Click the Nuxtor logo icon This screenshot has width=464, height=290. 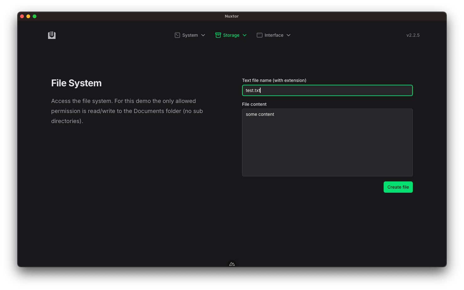[52, 35]
